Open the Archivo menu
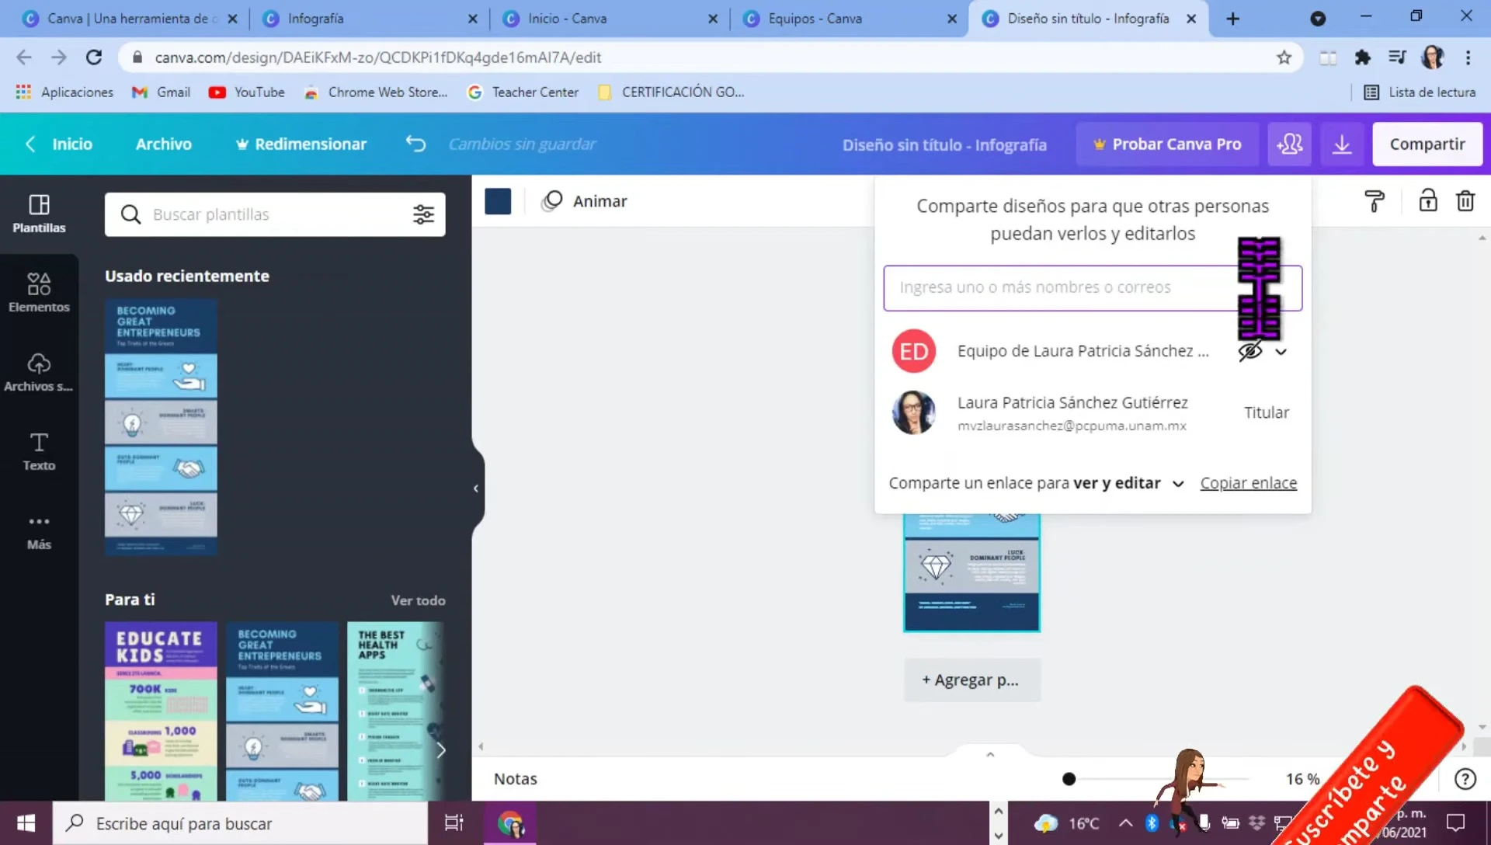The width and height of the screenshot is (1491, 845). click(x=163, y=144)
